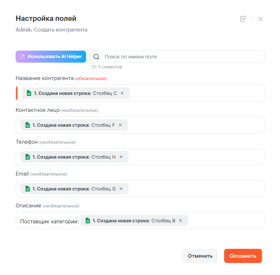
Task: Click Google Sheets icon in Столбец B tag
Action: pos(88,220)
